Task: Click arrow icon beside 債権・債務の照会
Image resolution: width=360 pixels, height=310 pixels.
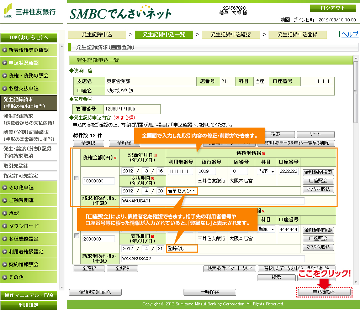Action: click(5, 76)
